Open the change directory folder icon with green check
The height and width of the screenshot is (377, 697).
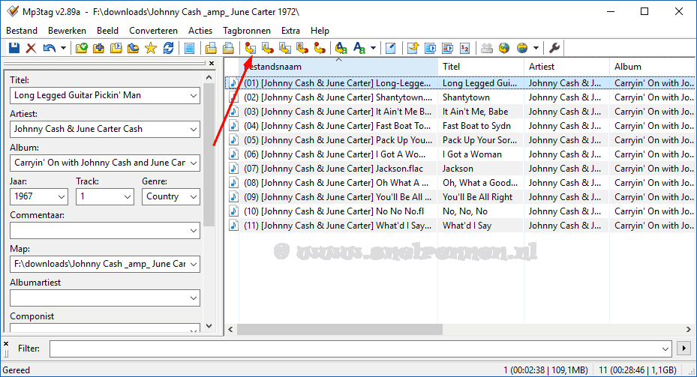pos(81,48)
